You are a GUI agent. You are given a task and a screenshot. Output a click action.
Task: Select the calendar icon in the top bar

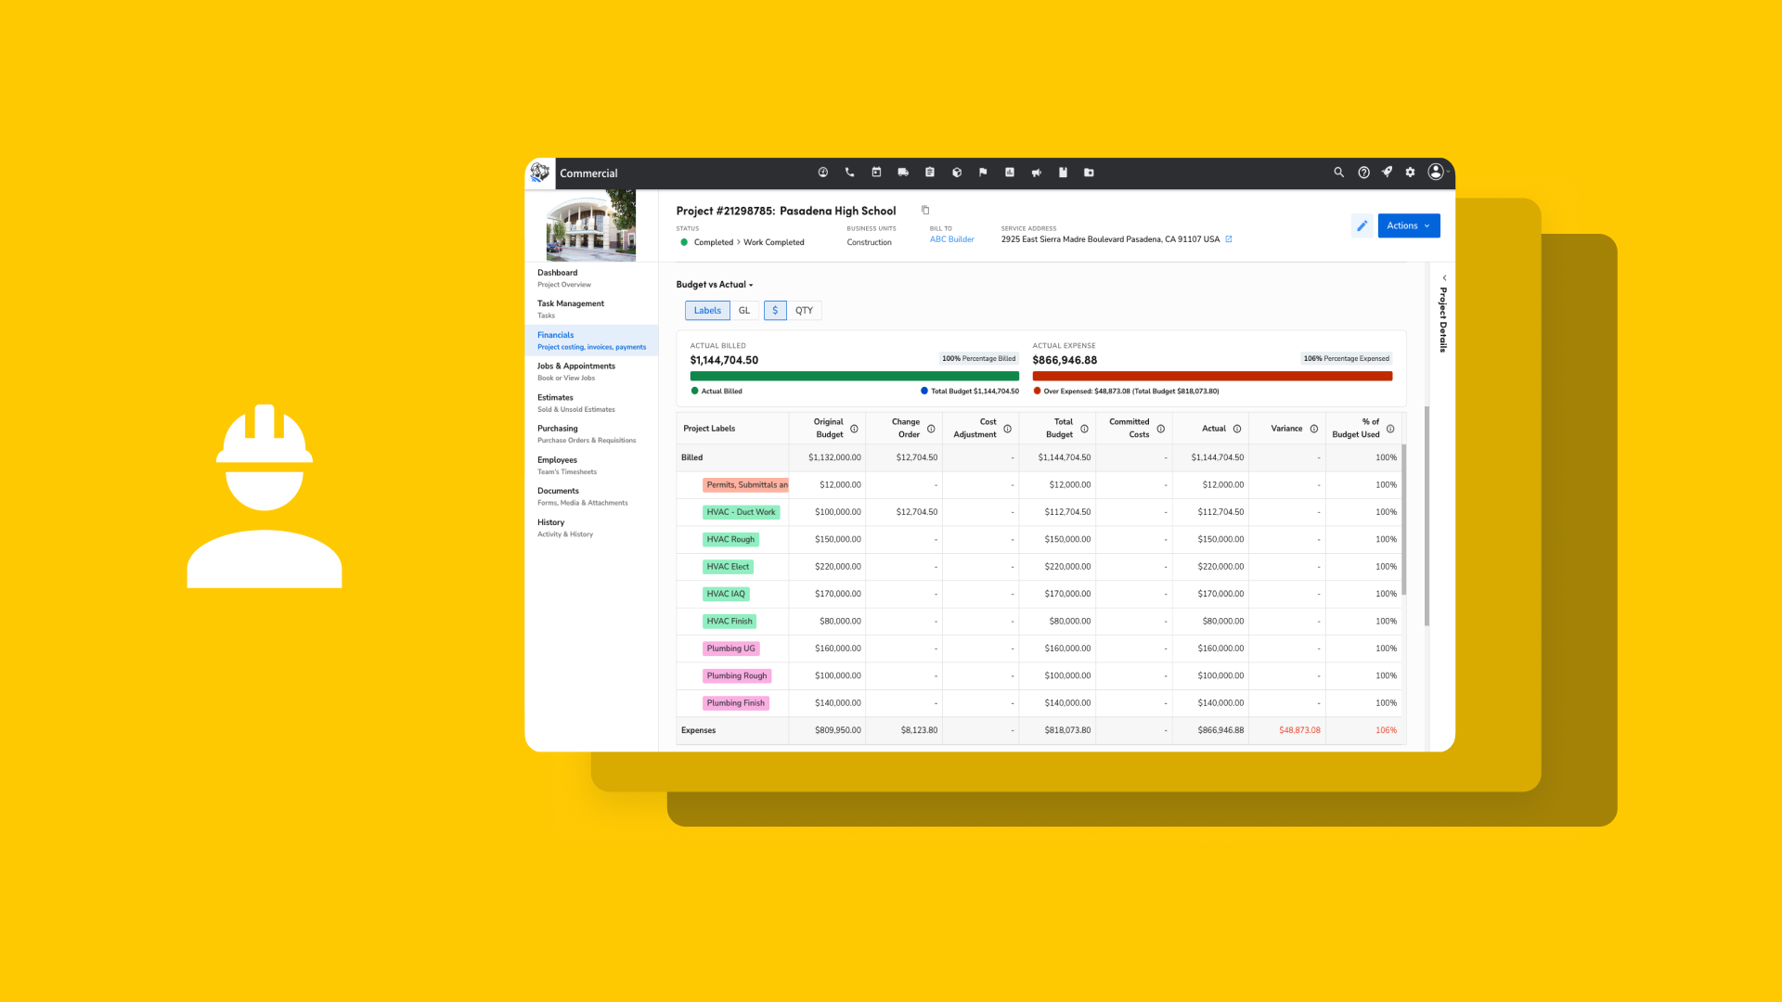click(x=876, y=173)
